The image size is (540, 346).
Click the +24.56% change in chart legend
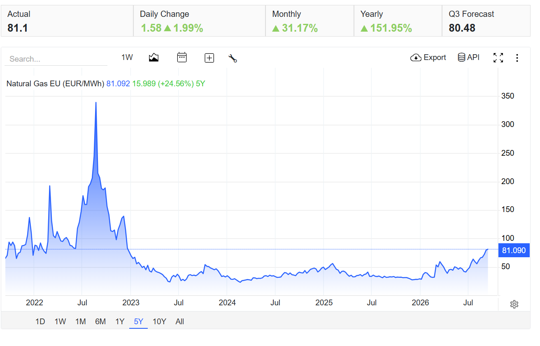(x=176, y=84)
